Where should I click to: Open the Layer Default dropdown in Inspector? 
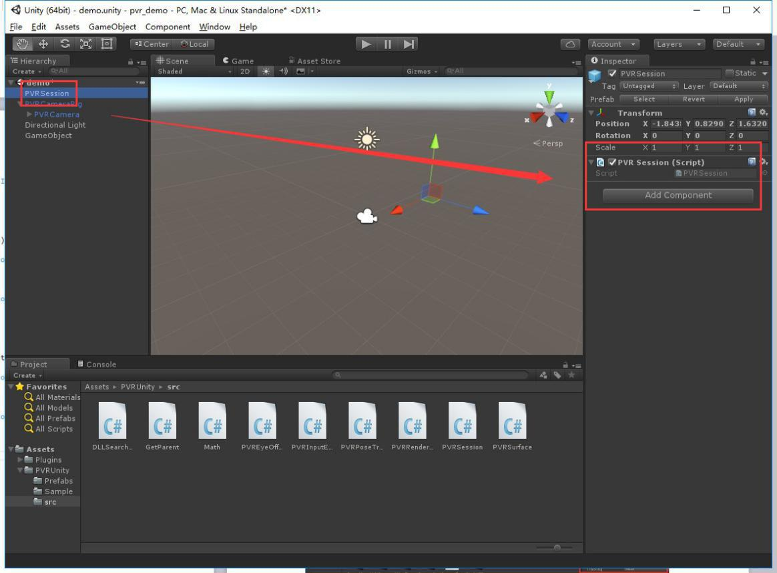[x=739, y=86]
